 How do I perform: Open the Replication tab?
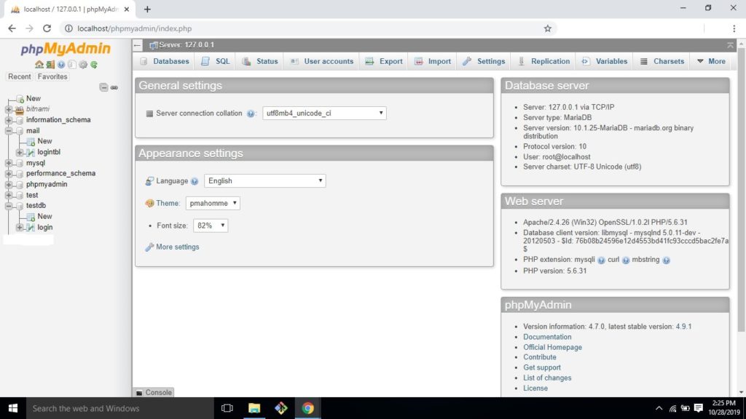tap(543, 61)
